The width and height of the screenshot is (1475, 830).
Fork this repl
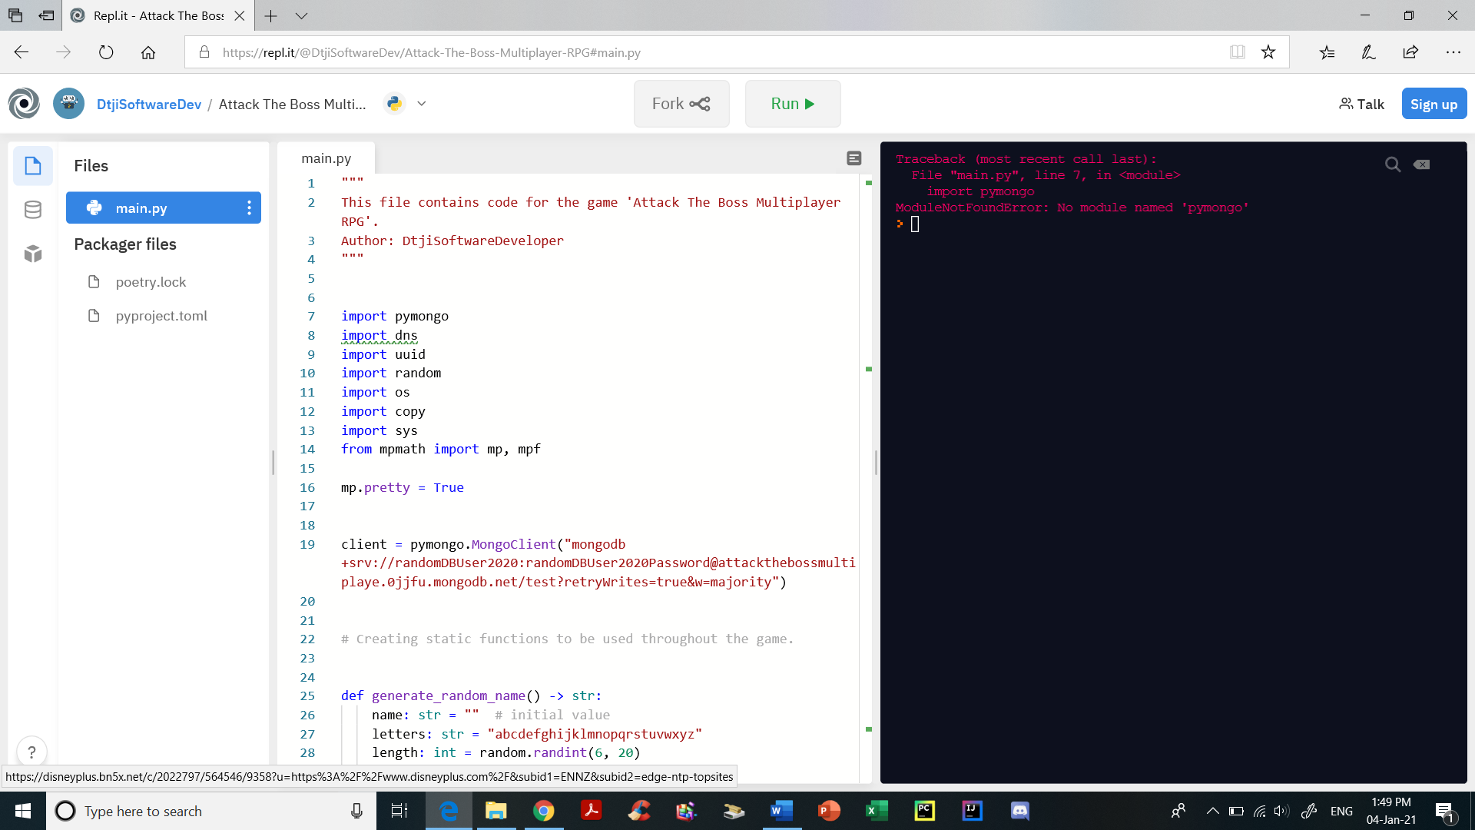[681, 104]
